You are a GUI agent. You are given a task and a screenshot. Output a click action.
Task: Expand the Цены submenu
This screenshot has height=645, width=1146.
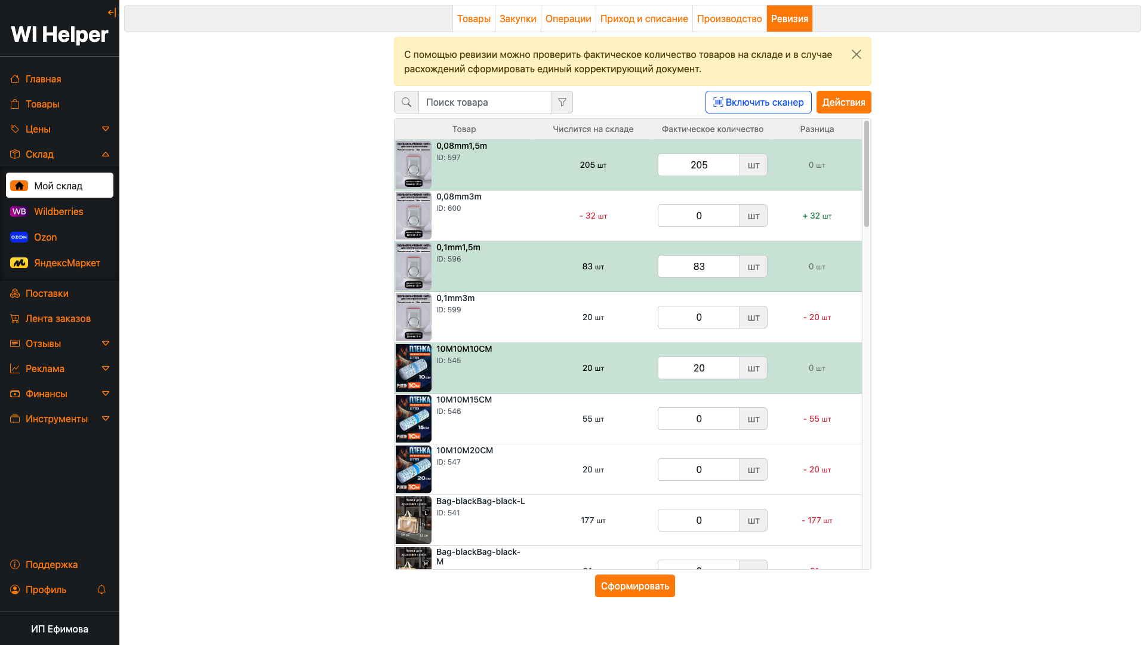[x=106, y=129]
